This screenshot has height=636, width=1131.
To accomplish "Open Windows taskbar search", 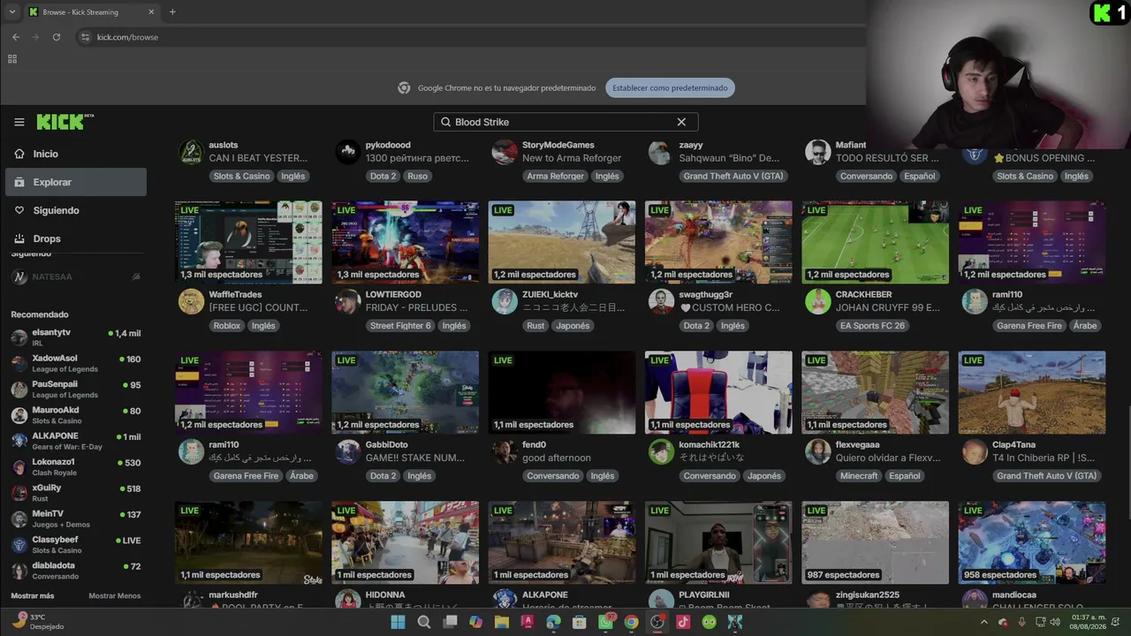I will click(424, 622).
